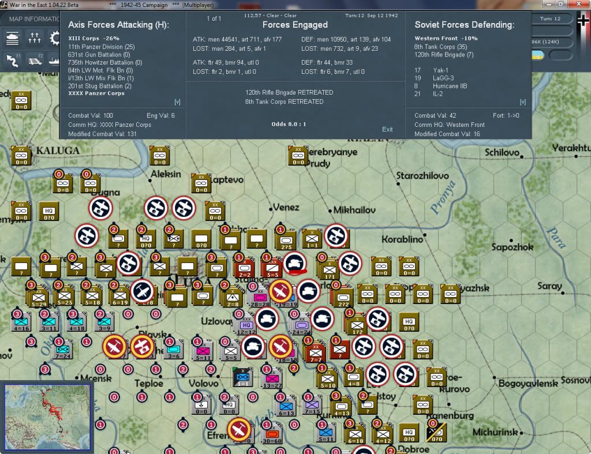Open the 120th Rifle Brigade (7) entry
The image size is (591, 454).
[x=444, y=55]
